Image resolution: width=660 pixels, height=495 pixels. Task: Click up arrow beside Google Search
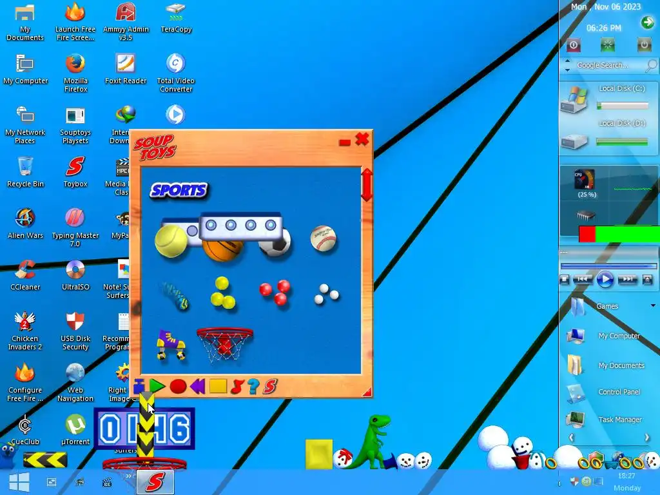pyautogui.click(x=567, y=61)
